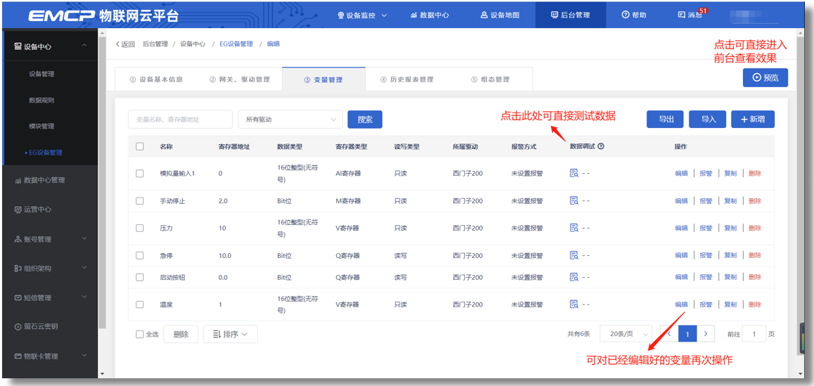Image resolution: width=814 pixels, height=386 pixels.
Task: Tick the checkbox for 温度
Action: pos(139,304)
